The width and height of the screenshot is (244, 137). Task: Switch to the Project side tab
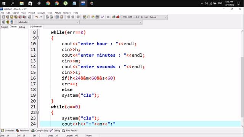click(4, 27)
